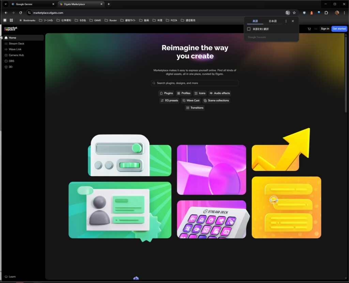Open the tab search dropdown arrow
This screenshot has width=349, height=283.
5,4
